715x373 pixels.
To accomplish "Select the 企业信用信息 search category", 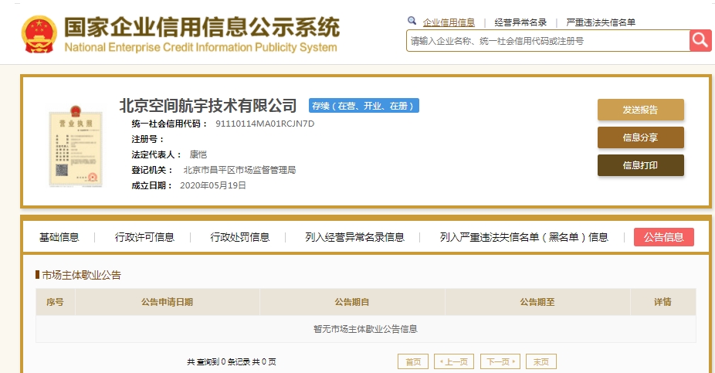I will coord(449,22).
